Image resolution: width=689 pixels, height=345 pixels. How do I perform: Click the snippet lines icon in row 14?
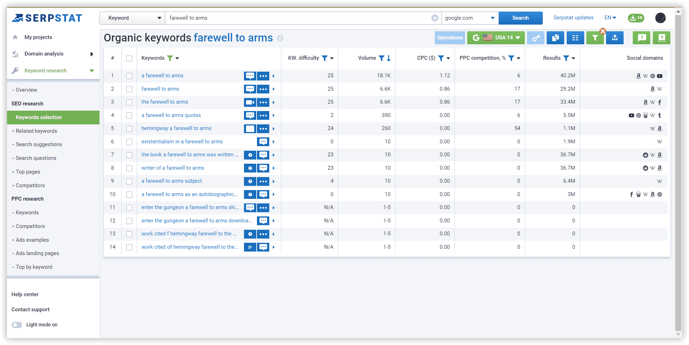point(250,247)
